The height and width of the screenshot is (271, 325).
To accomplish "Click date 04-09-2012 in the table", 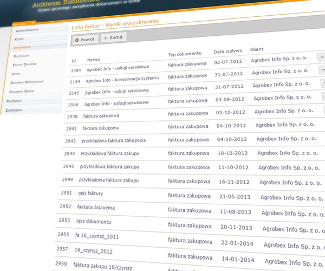I will click(x=230, y=100).
